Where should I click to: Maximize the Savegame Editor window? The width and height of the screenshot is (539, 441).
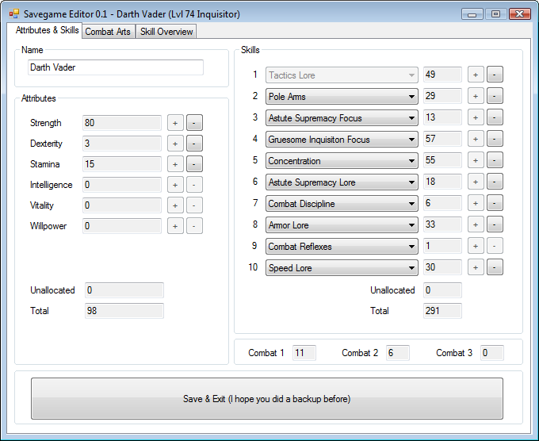pos(495,14)
